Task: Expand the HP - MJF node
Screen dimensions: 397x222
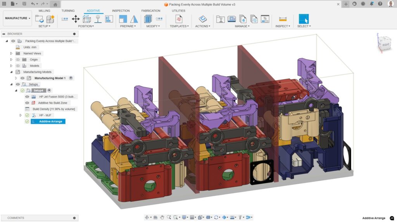Action: coord(21,115)
